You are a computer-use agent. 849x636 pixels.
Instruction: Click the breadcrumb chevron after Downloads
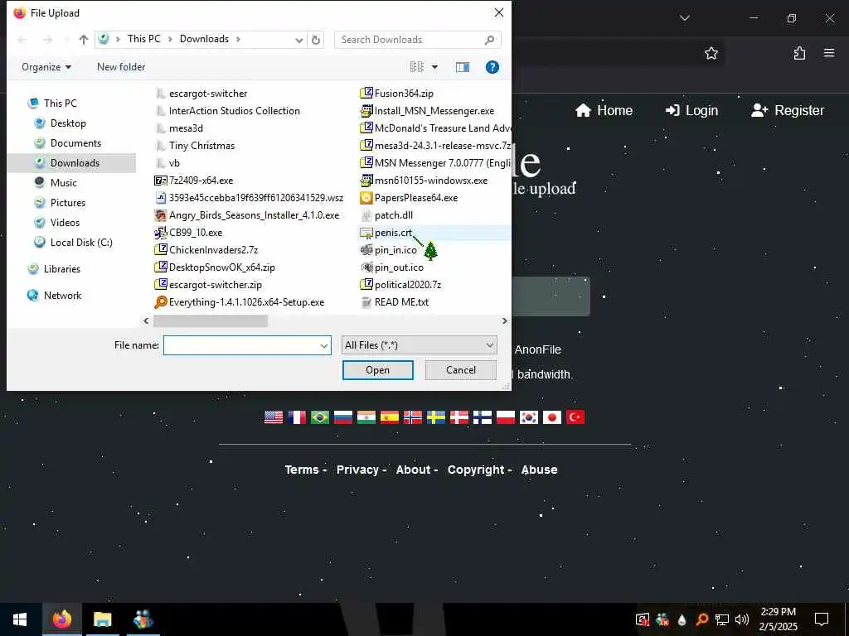238,39
